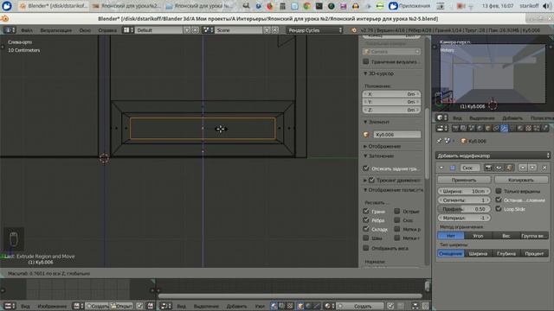Click Копировать modifier button
Image resolution: width=554 pixels, height=311 pixels.
pyautogui.click(x=521, y=180)
